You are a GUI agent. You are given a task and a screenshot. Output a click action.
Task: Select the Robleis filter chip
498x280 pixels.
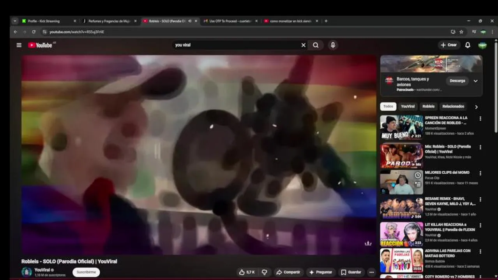(429, 106)
